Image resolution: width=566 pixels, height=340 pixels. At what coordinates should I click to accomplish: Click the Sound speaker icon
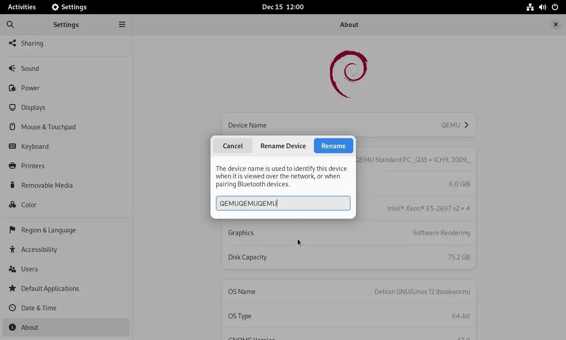[12, 68]
